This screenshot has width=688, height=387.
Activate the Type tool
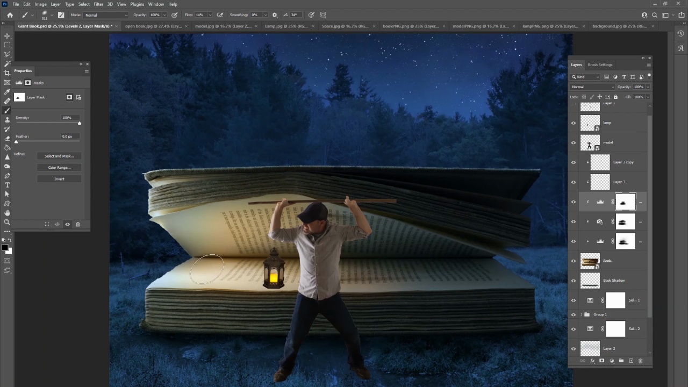(7, 185)
